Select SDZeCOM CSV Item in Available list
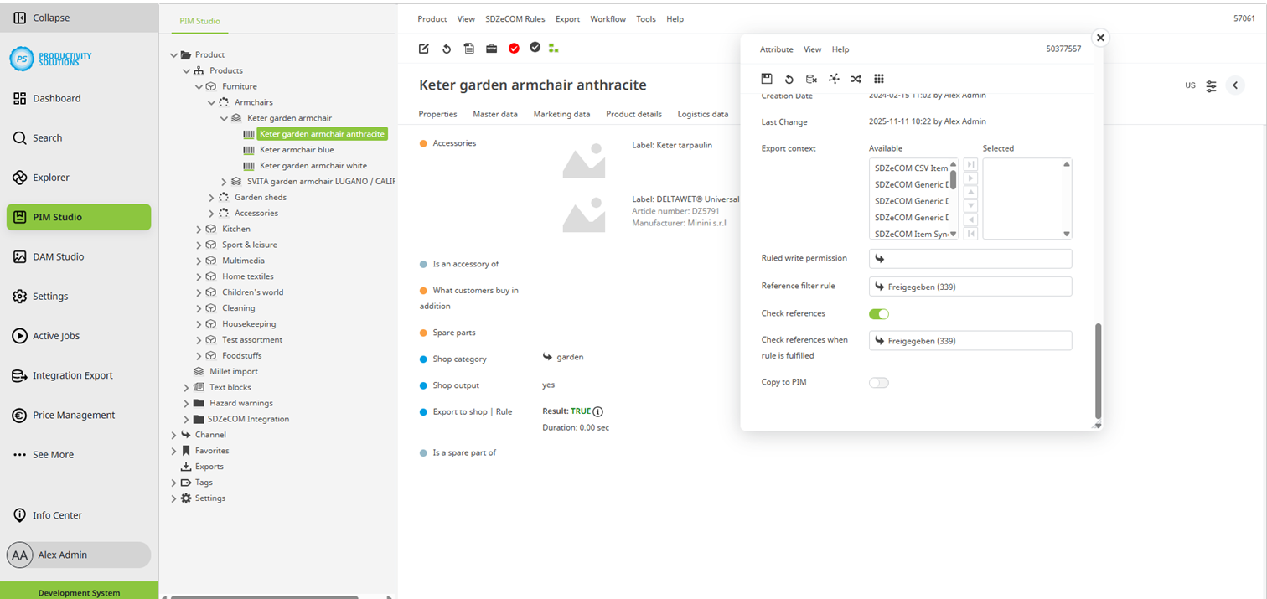The width and height of the screenshot is (1267, 599). click(x=911, y=168)
